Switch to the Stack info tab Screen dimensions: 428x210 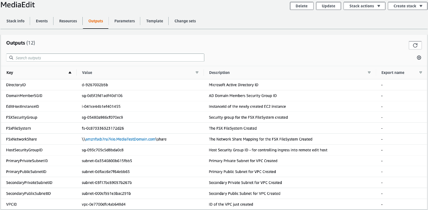point(16,21)
